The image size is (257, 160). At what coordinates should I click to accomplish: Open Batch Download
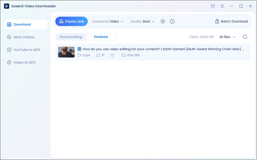pyautogui.click(x=232, y=22)
